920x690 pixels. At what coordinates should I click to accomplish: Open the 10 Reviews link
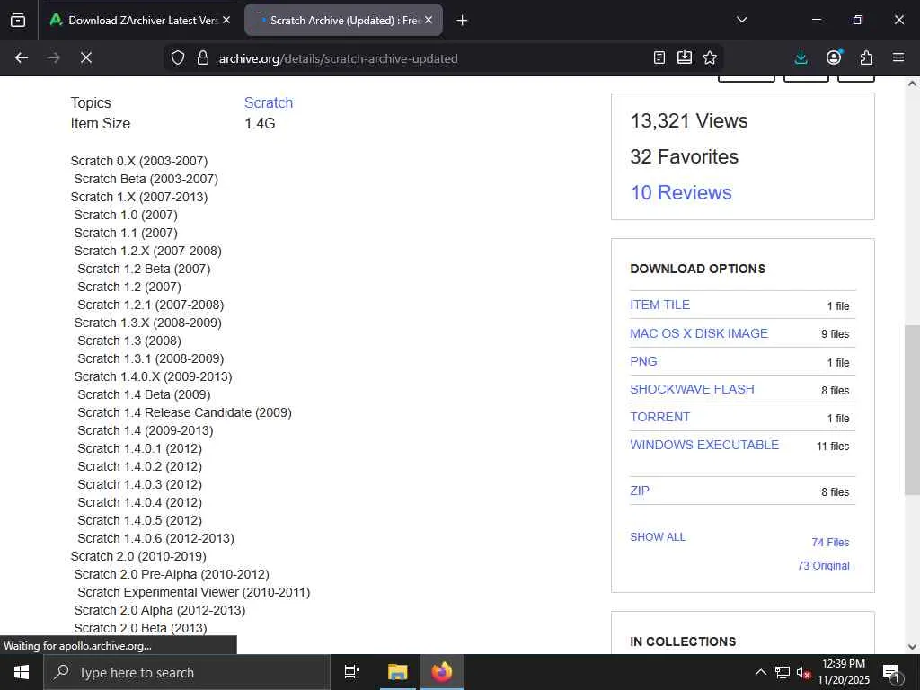pos(681,192)
